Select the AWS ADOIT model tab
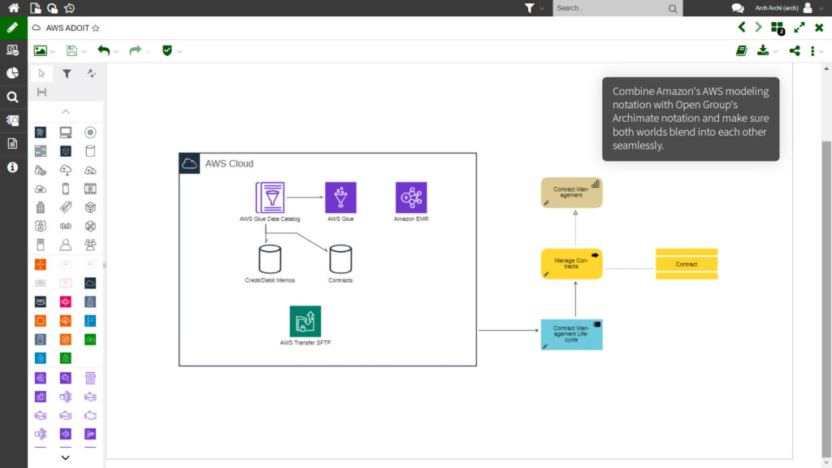Screen dimensions: 832x468 click(67, 27)
